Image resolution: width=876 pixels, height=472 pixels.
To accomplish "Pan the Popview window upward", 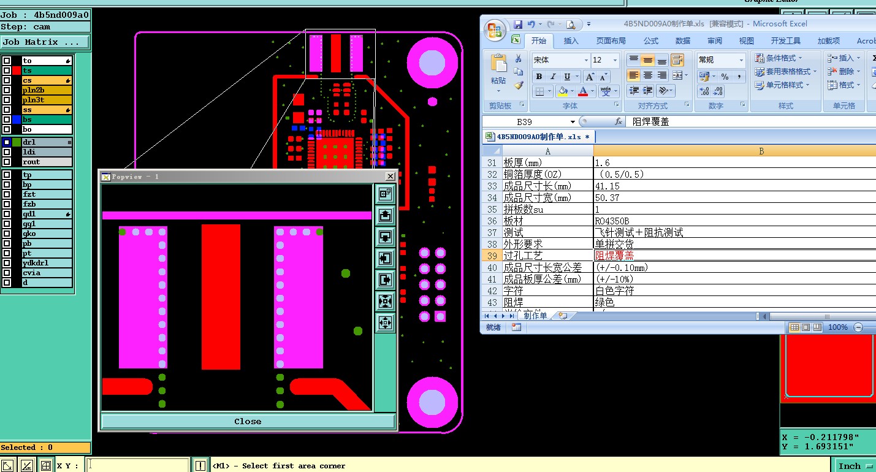I will tap(385, 215).
